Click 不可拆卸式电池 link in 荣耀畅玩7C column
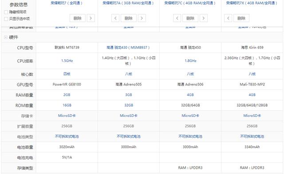This screenshot has width=284, height=174. pos(190,137)
